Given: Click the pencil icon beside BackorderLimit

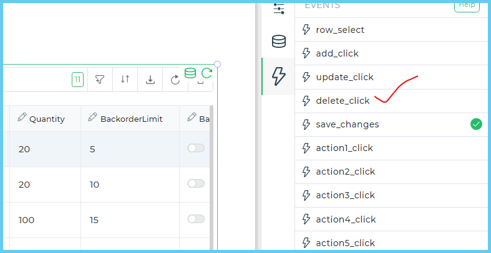Looking at the screenshot, I should tap(93, 117).
